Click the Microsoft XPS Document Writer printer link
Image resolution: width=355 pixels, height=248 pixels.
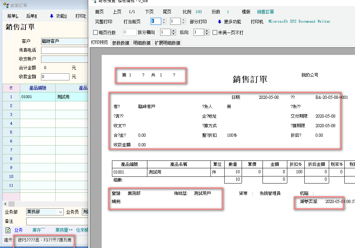coord(299,22)
